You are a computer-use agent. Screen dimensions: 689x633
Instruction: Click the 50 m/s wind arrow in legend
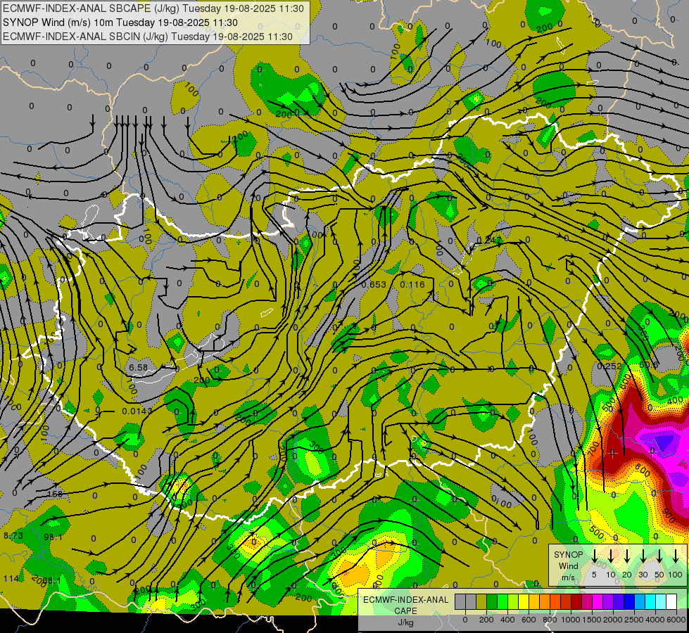coord(659,556)
